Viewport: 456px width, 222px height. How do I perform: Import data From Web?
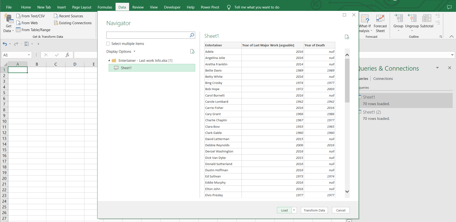(27, 23)
